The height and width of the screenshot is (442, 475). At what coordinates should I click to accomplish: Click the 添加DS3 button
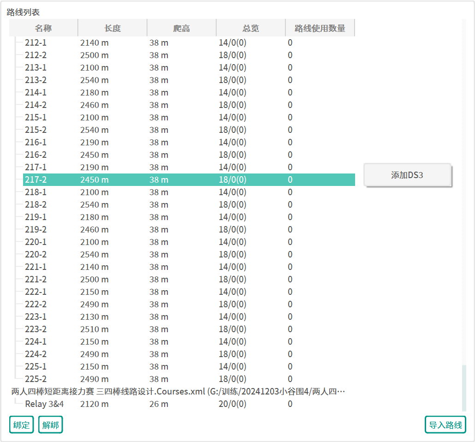[407, 175]
